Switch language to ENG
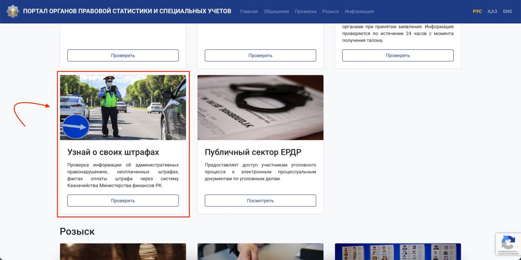Viewport: 521px width, 260px height. coord(508,11)
